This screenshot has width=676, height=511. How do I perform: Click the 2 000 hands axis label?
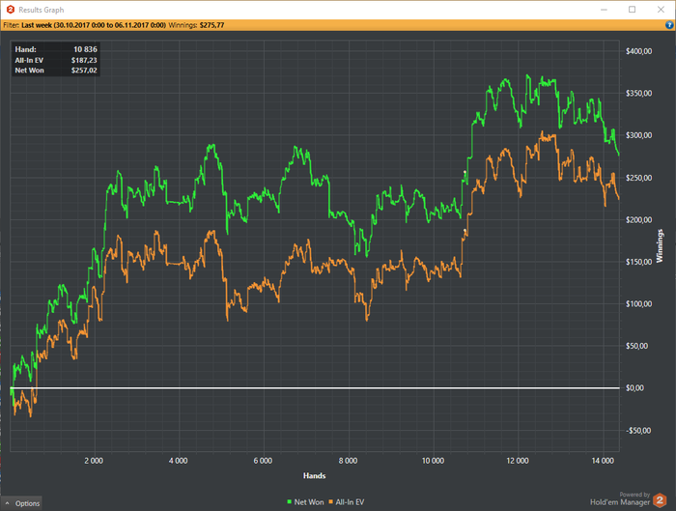94,461
